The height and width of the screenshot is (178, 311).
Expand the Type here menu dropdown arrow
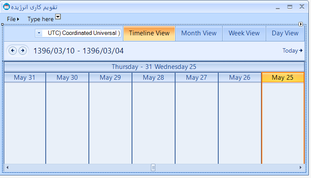pos(58,17)
